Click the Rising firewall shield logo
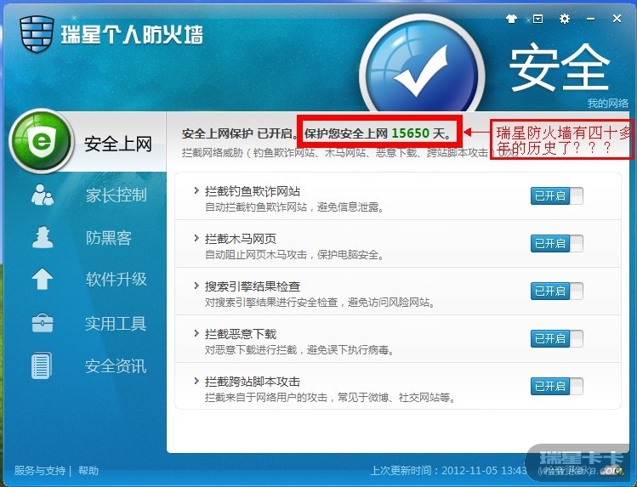Screen dimensions: 637x487 coord(37,34)
